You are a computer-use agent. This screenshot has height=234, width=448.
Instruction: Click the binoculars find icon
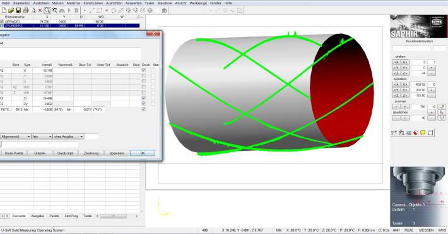pyautogui.click(x=62, y=11)
